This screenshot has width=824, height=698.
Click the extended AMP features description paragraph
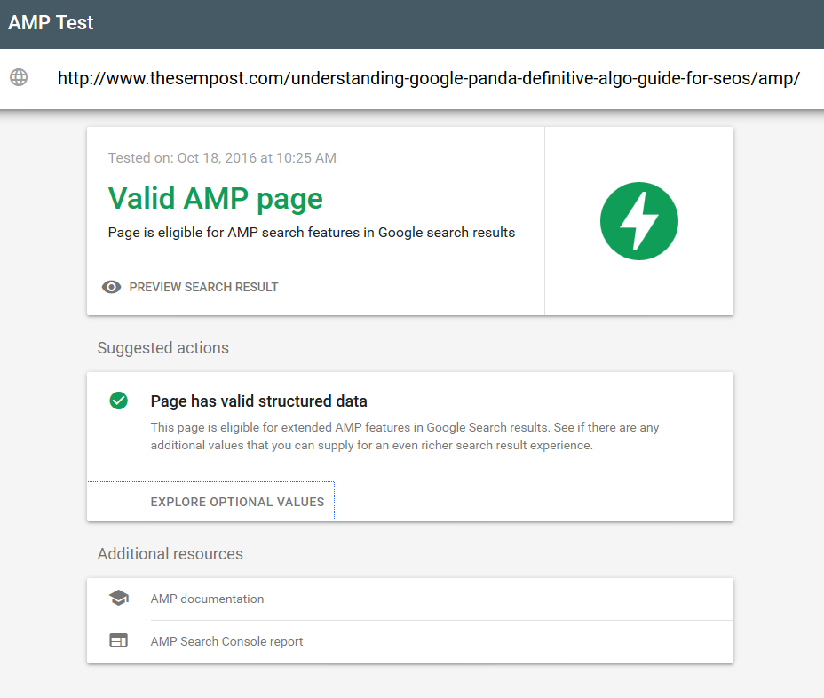[x=404, y=436]
